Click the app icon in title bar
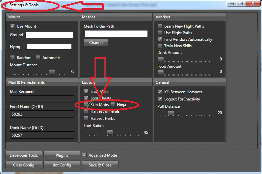This screenshot has width=262, height=174. (x=5, y=5)
